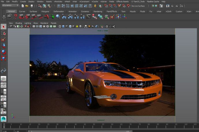Toggle the surfaces selection mask

point(72,6)
